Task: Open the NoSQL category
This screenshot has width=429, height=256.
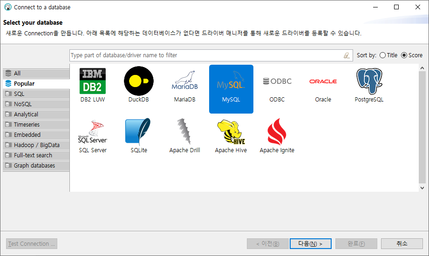Action: pos(36,104)
